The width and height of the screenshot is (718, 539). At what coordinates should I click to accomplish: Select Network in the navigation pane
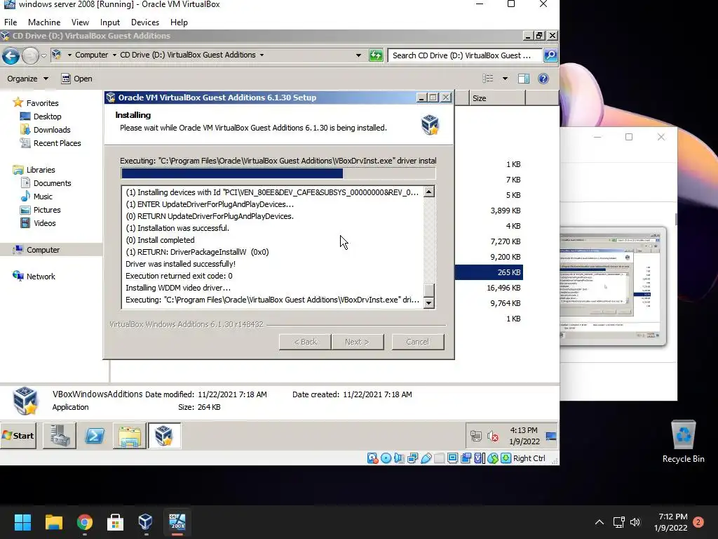click(34, 276)
